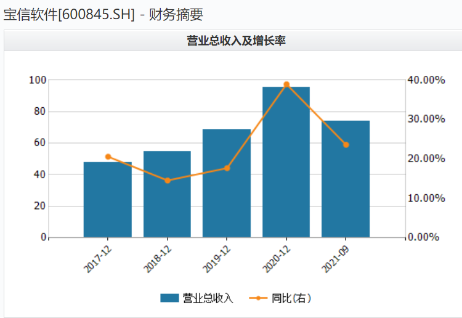Click the right axis value 40.00%
Image resolution: width=462 pixels, height=318 pixels.
coord(426,80)
